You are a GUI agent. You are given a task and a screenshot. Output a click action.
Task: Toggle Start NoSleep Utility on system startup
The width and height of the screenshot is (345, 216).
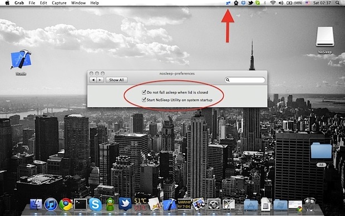click(144, 100)
